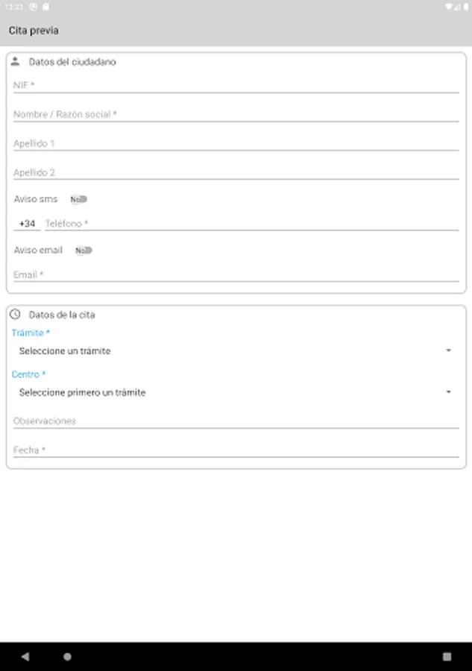Image resolution: width=472 pixels, height=671 pixels.
Task: Tap the Apellido 1 text field
Action: click(236, 144)
